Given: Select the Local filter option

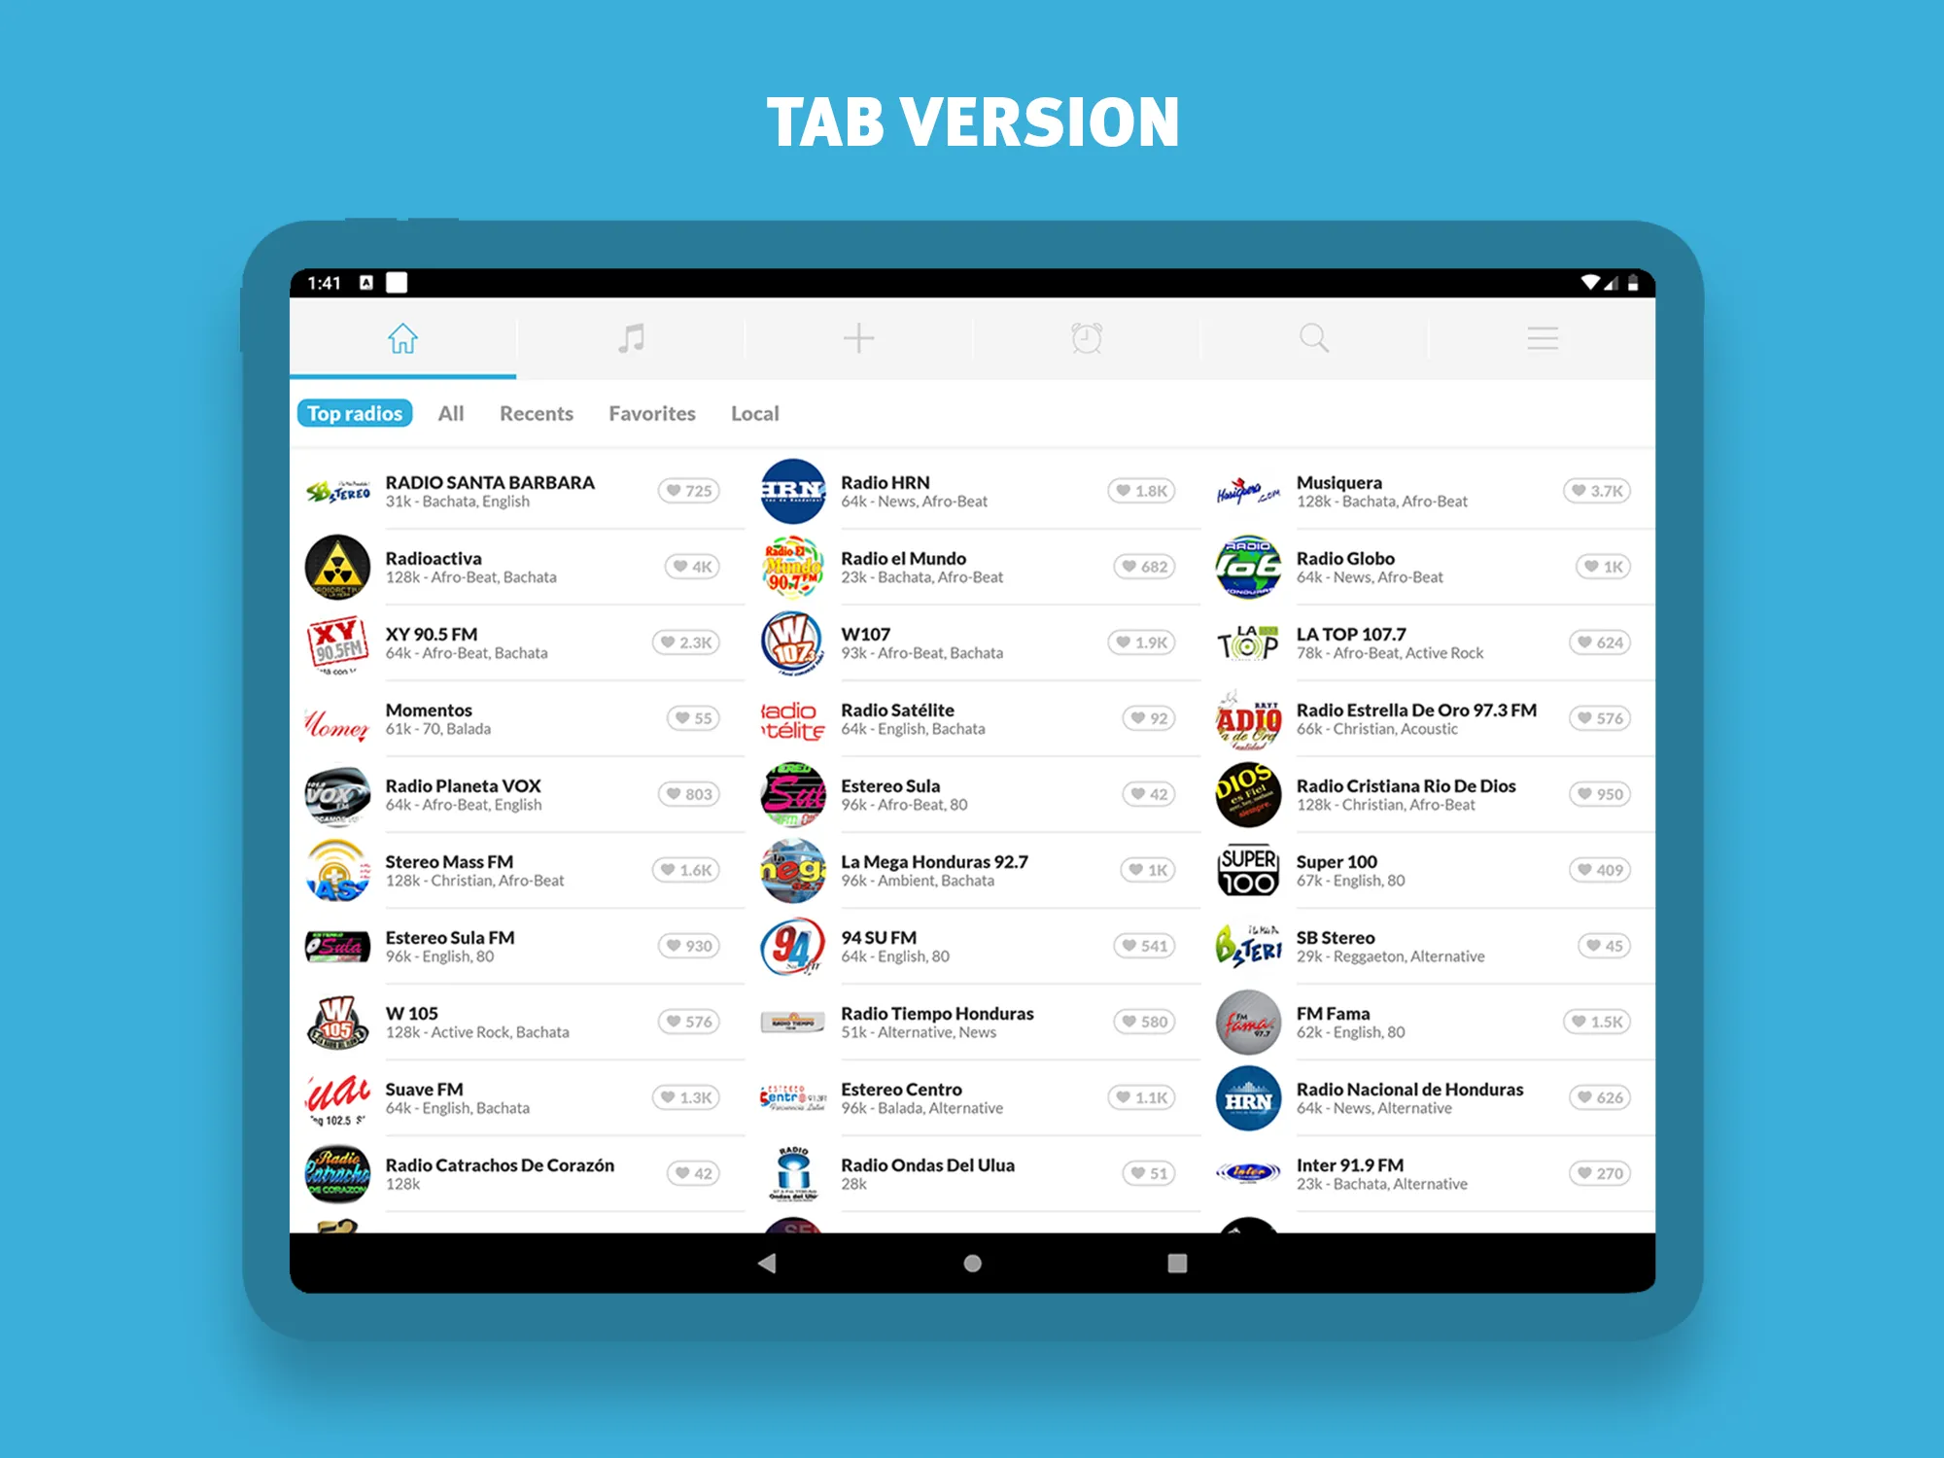Looking at the screenshot, I should coord(754,413).
